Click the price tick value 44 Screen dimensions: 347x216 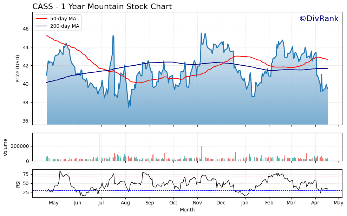(26, 47)
